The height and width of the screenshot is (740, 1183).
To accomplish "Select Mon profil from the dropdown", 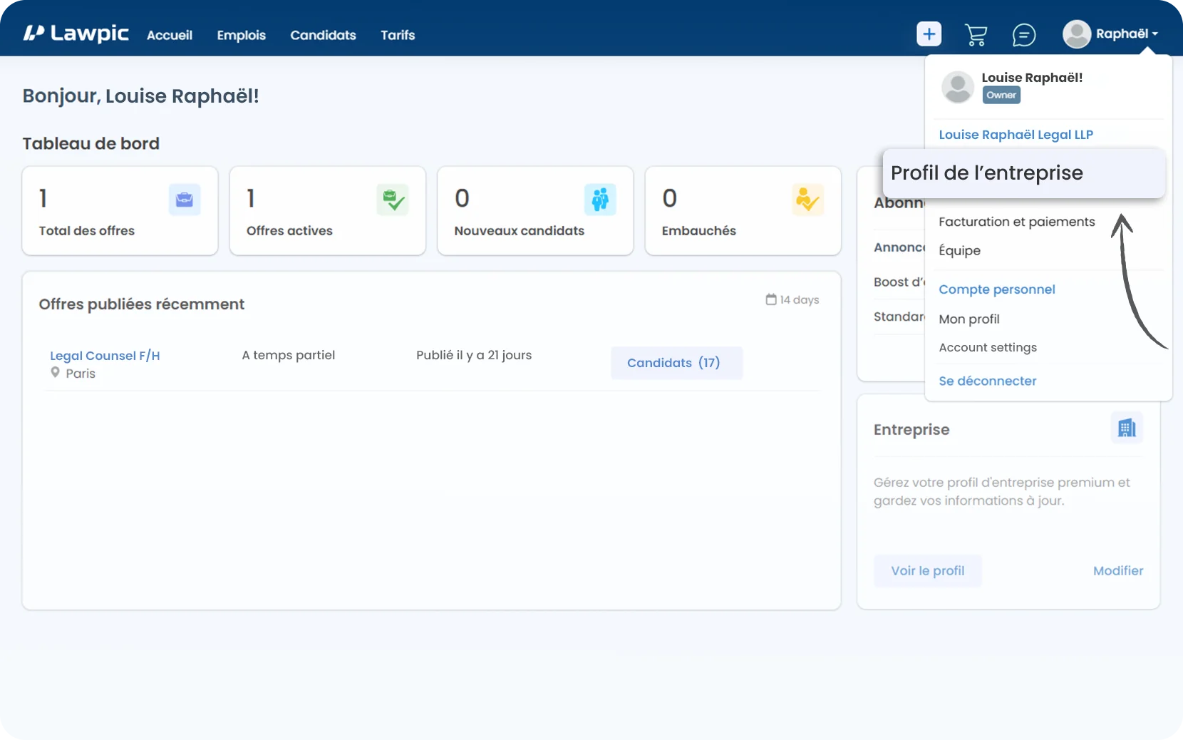I will pyautogui.click(x=969, y=319).
